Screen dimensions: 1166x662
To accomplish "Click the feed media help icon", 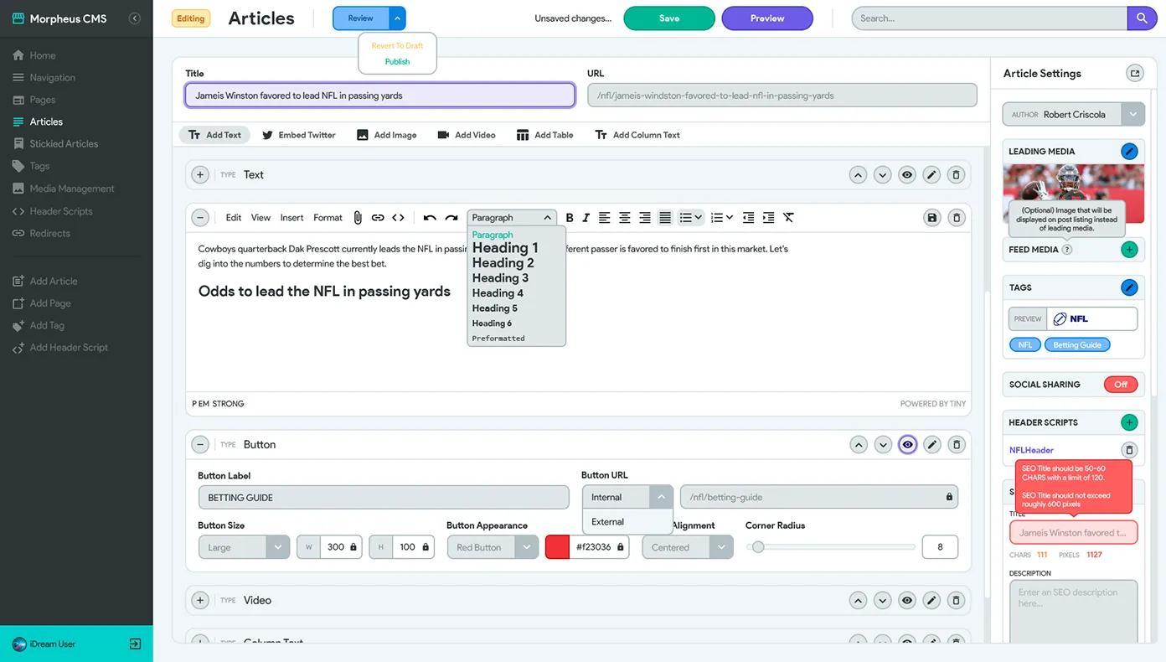I will [x=1066, y=250].
